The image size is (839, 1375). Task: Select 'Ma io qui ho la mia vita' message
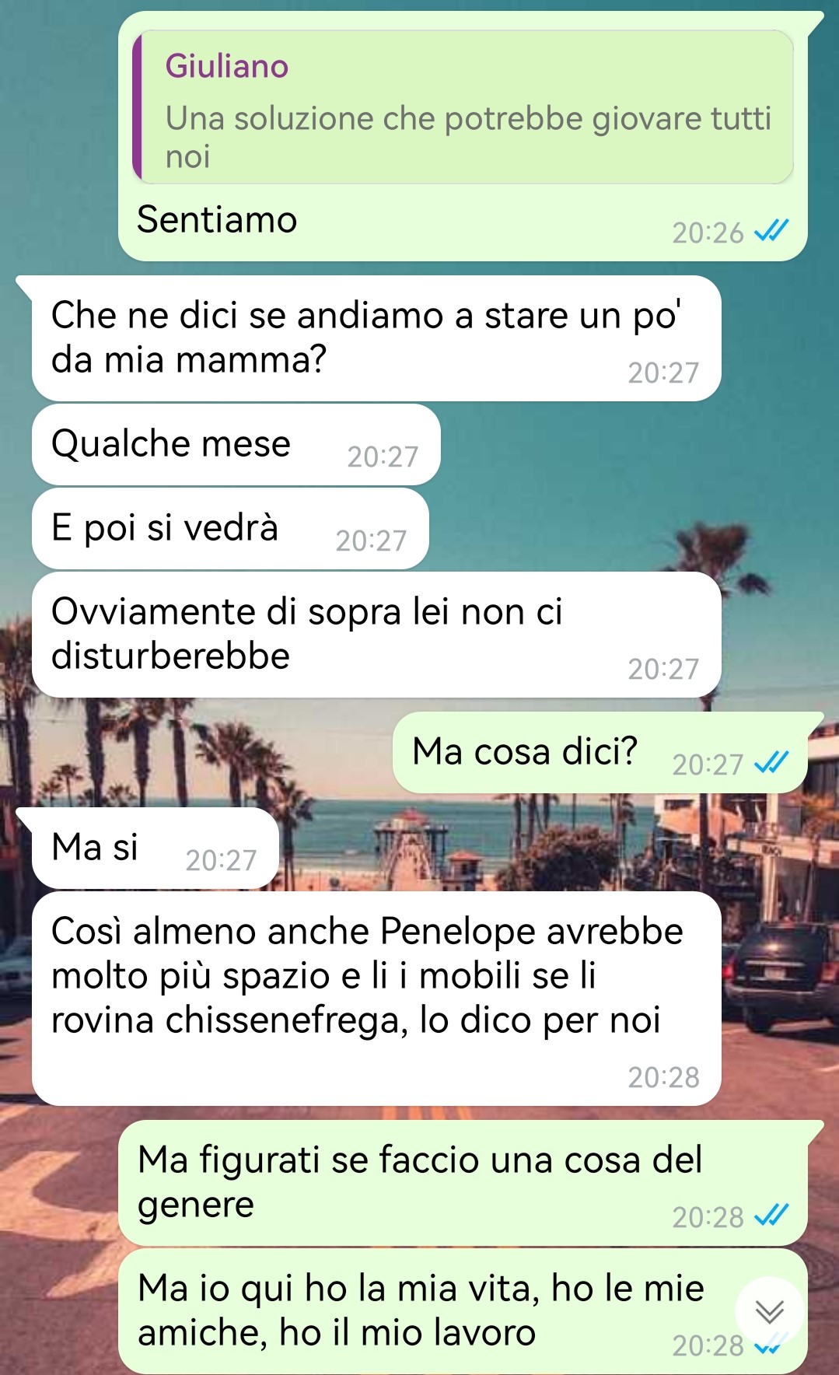[463, 1311]
